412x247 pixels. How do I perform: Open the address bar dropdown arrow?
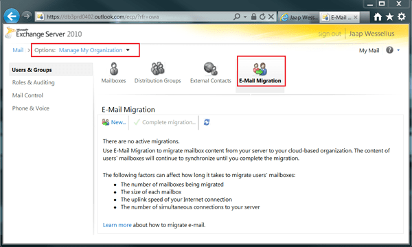245,16
